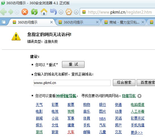Refresh the page with green arrows icon

click(x=34, y=12)
